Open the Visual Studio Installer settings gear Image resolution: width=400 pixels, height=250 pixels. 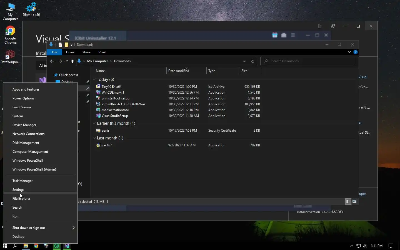click(320, 26)
